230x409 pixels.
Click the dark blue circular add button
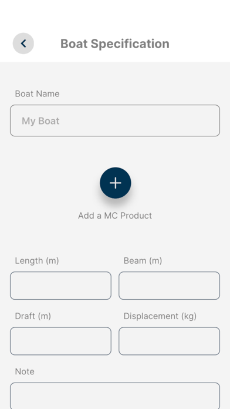coord(116,183)
